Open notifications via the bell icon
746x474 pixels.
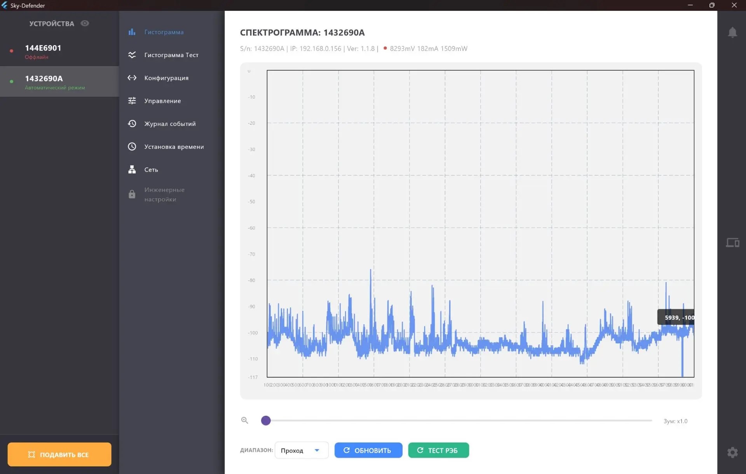pyautogui.click(x=732, y=32)
